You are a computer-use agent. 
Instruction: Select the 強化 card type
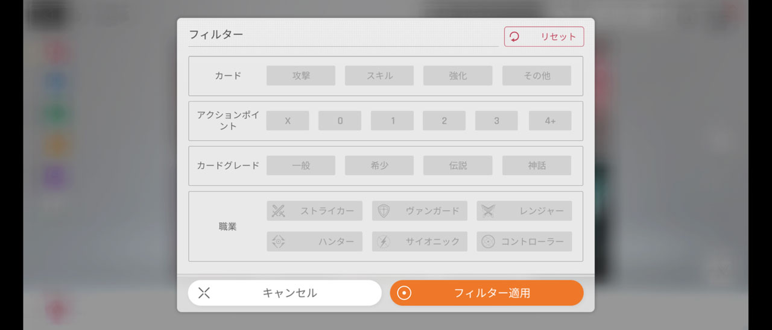tap(458, 76)
